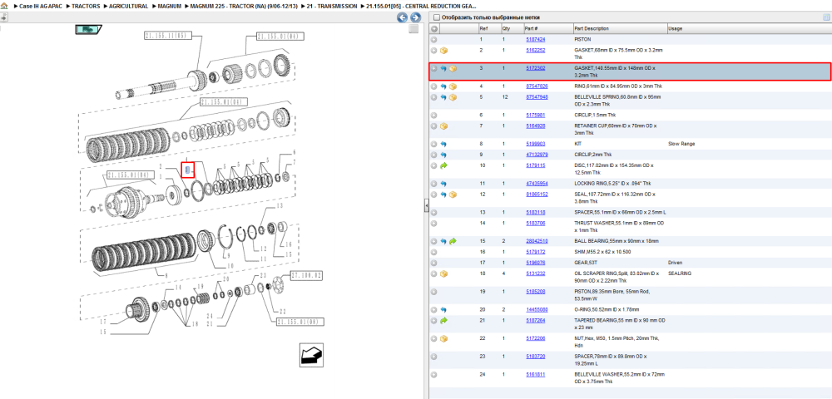
Task: Expand all rows via header plus button
Action: (433, 28)
